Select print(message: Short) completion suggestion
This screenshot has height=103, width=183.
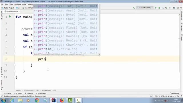[x=66, y=32]
